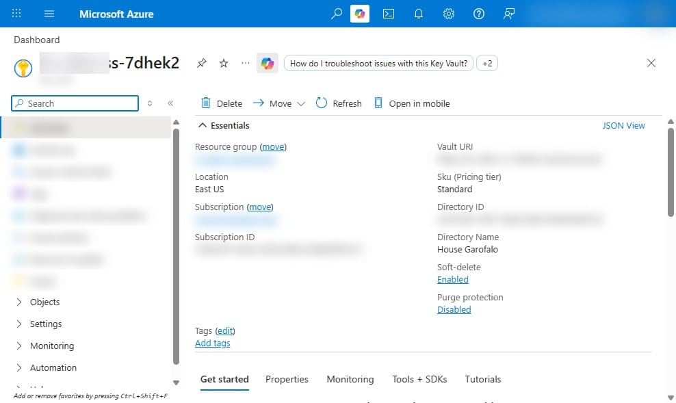
Task: Open portal settings gear
Action: (449, 14)
